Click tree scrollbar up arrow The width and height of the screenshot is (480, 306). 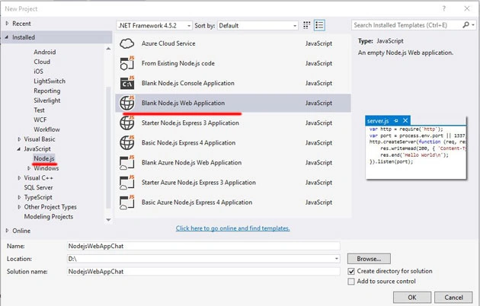(108, 49)
